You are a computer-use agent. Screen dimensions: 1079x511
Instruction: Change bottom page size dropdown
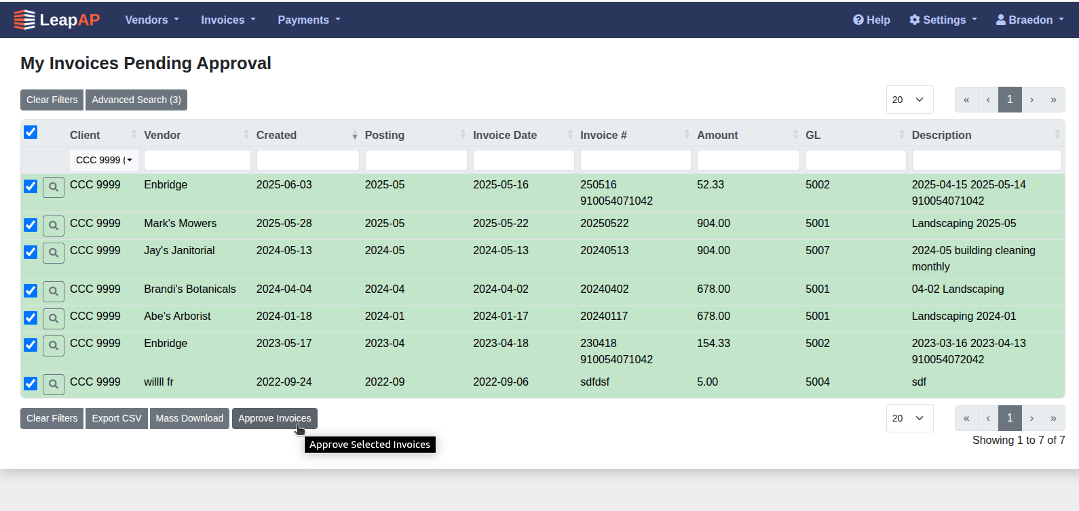[x=909, y=418]
